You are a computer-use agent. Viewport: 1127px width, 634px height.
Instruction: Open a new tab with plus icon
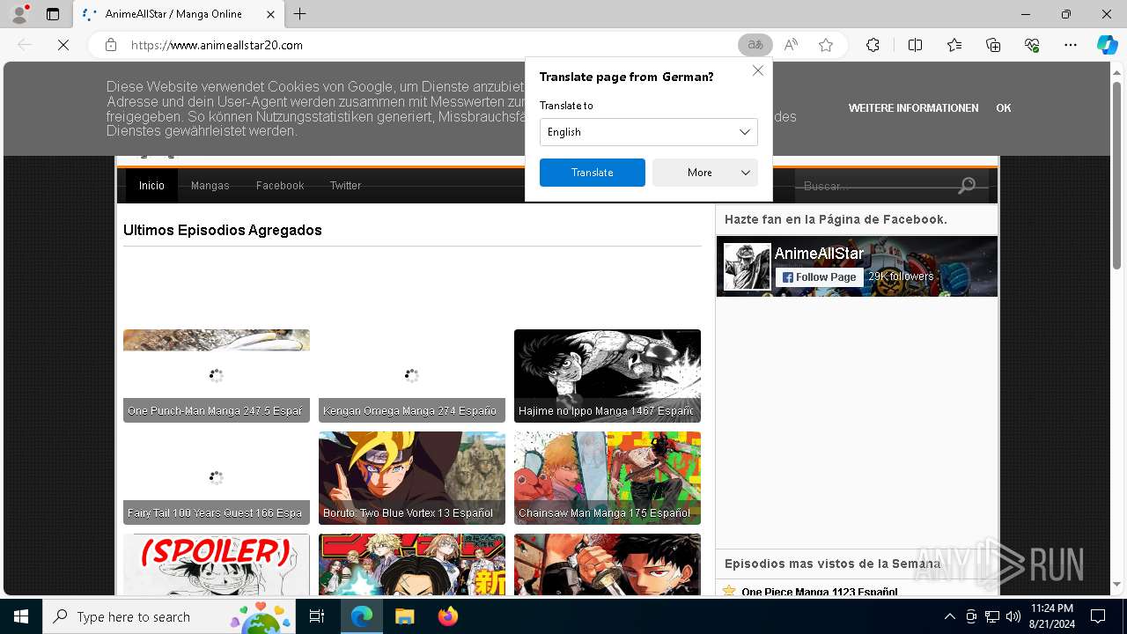click(300, 14)
